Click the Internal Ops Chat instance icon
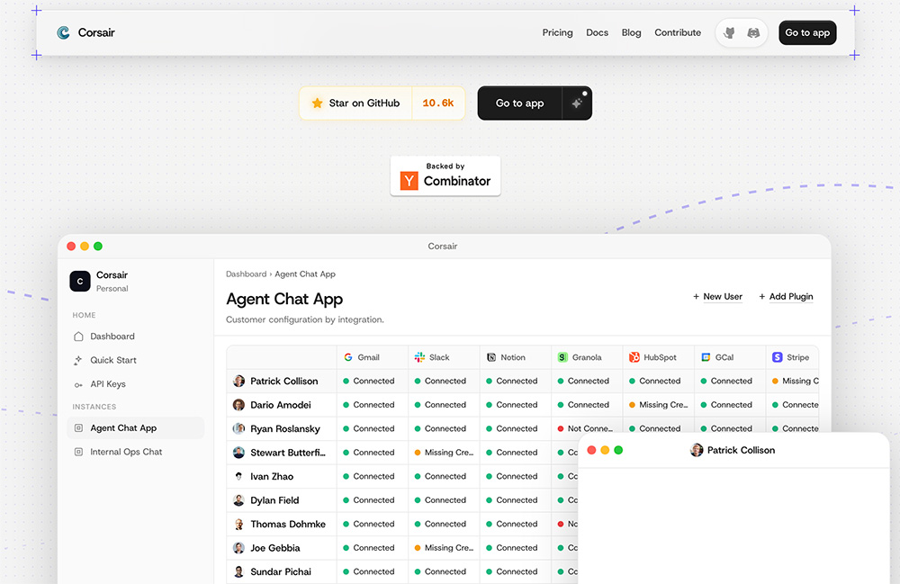 point(78,452)
